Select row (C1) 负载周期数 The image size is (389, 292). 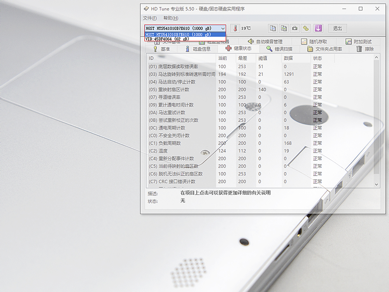pyautogui.click(x=260, y=143)
